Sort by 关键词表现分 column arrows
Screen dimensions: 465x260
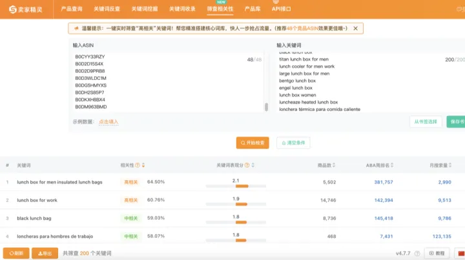tap(253, 165)
